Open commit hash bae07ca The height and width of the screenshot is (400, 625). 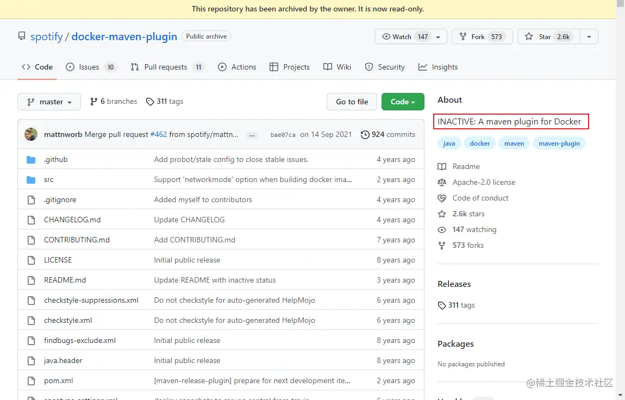click(x=283, y=135)
